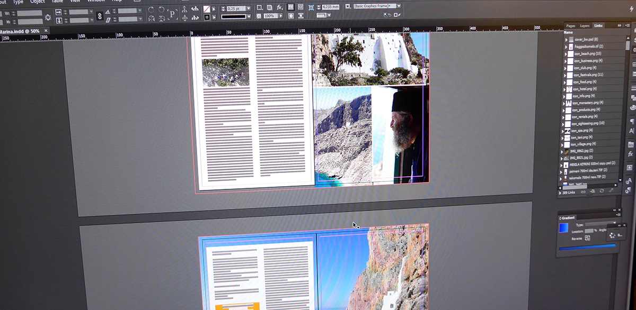This screenshot has height=310, width=636.
Task: Select the icon_info.png link row
Action: [x=594, y=96]
